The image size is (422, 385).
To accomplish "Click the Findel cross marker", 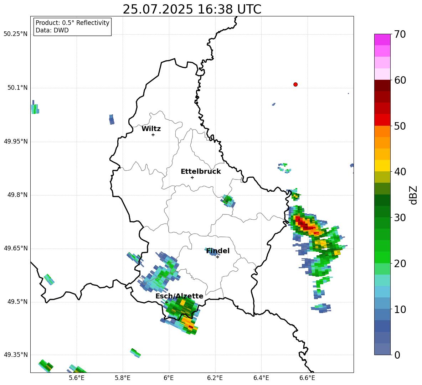I will 217,257.
